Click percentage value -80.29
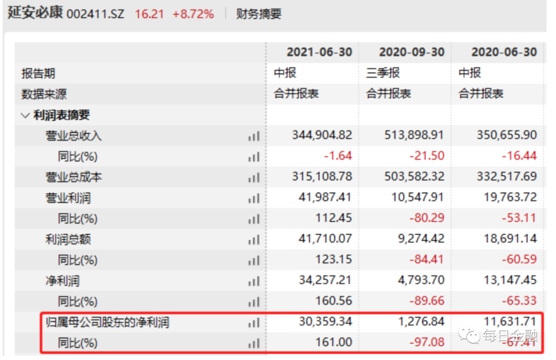The height and width of the screenshot is (360, 556). [427, 218]
